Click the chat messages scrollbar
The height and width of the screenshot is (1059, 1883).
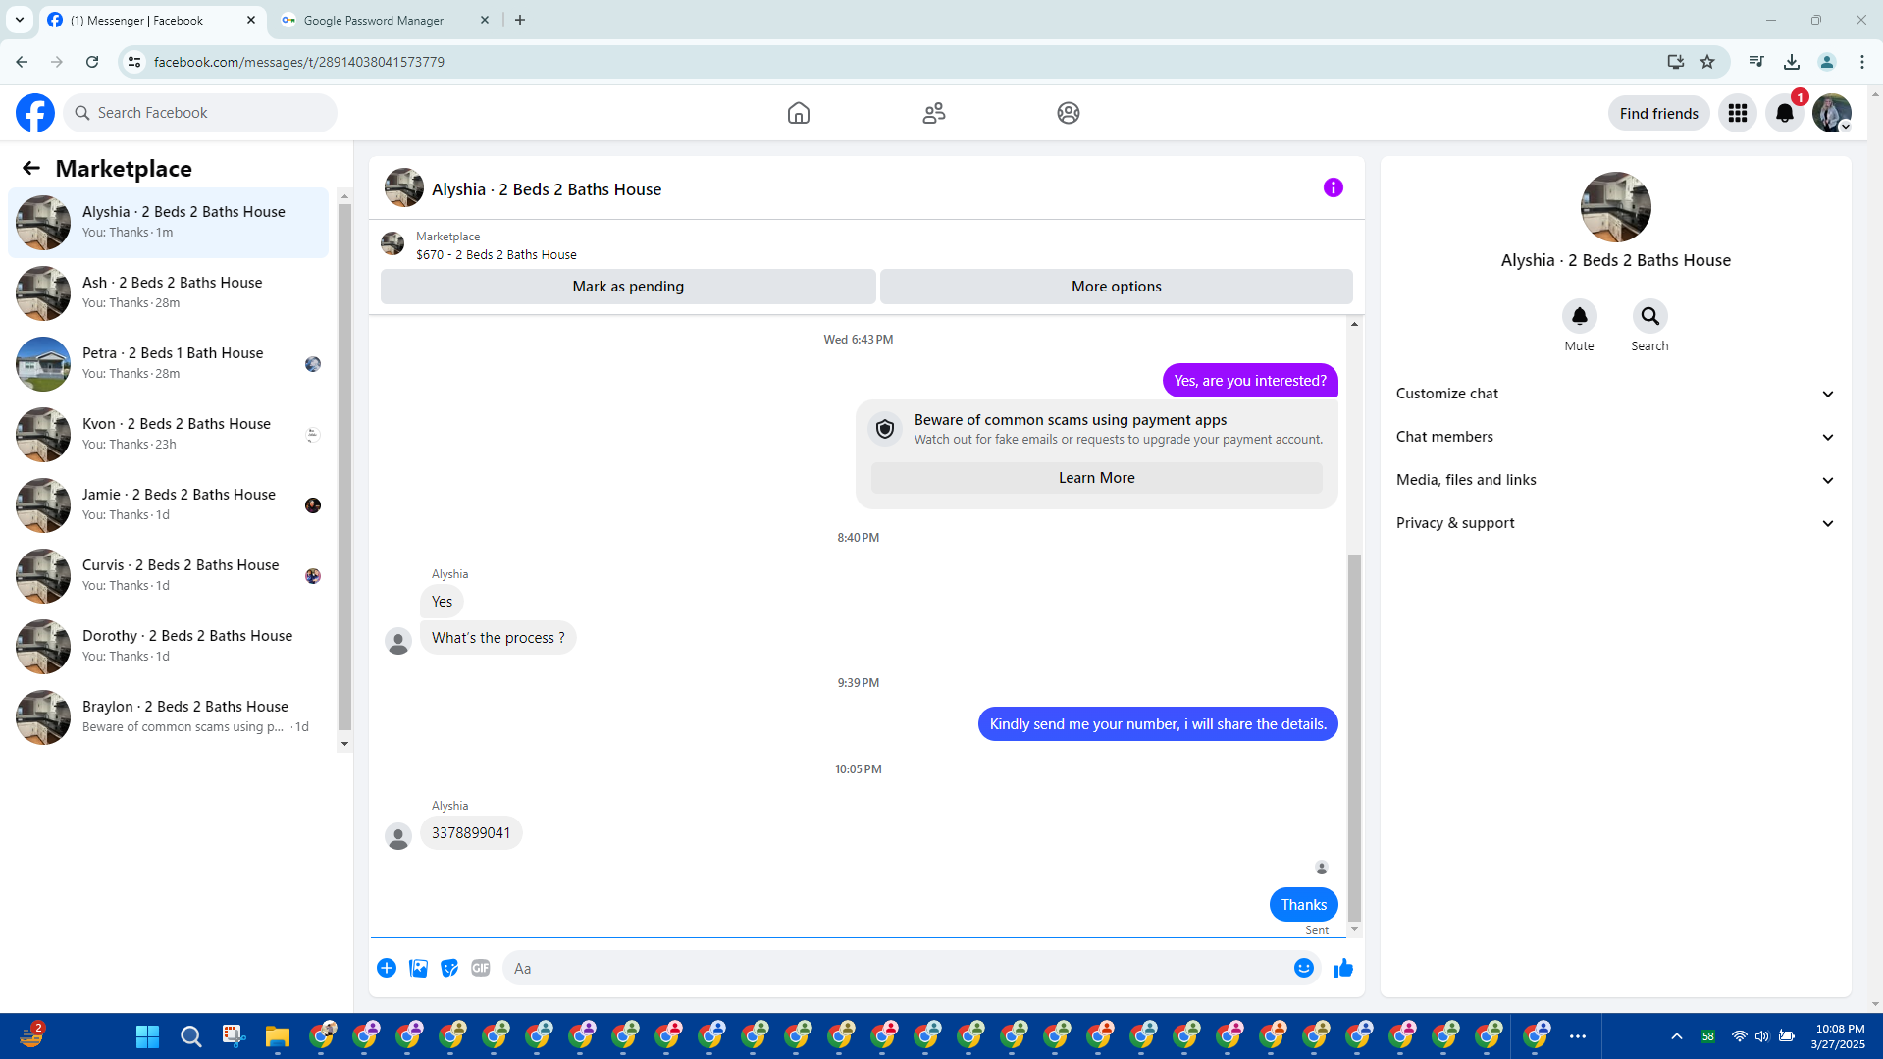1354,736
